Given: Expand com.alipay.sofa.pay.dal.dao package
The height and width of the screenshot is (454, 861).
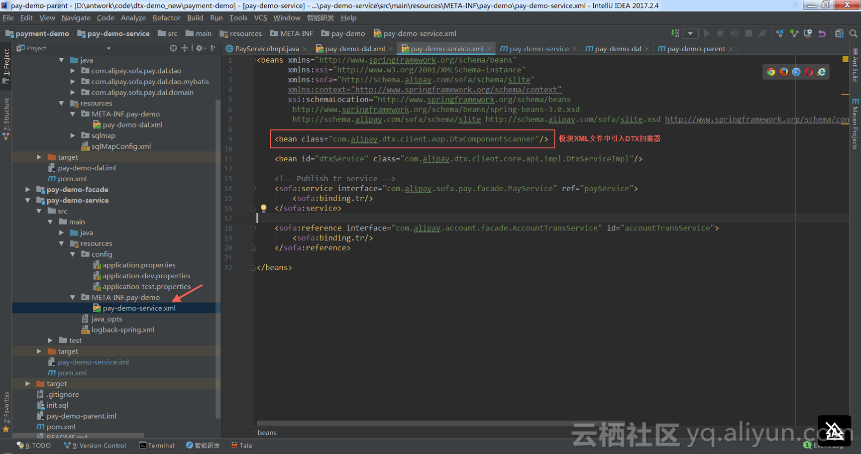Looking at the screenshot, I should (73, 71).
